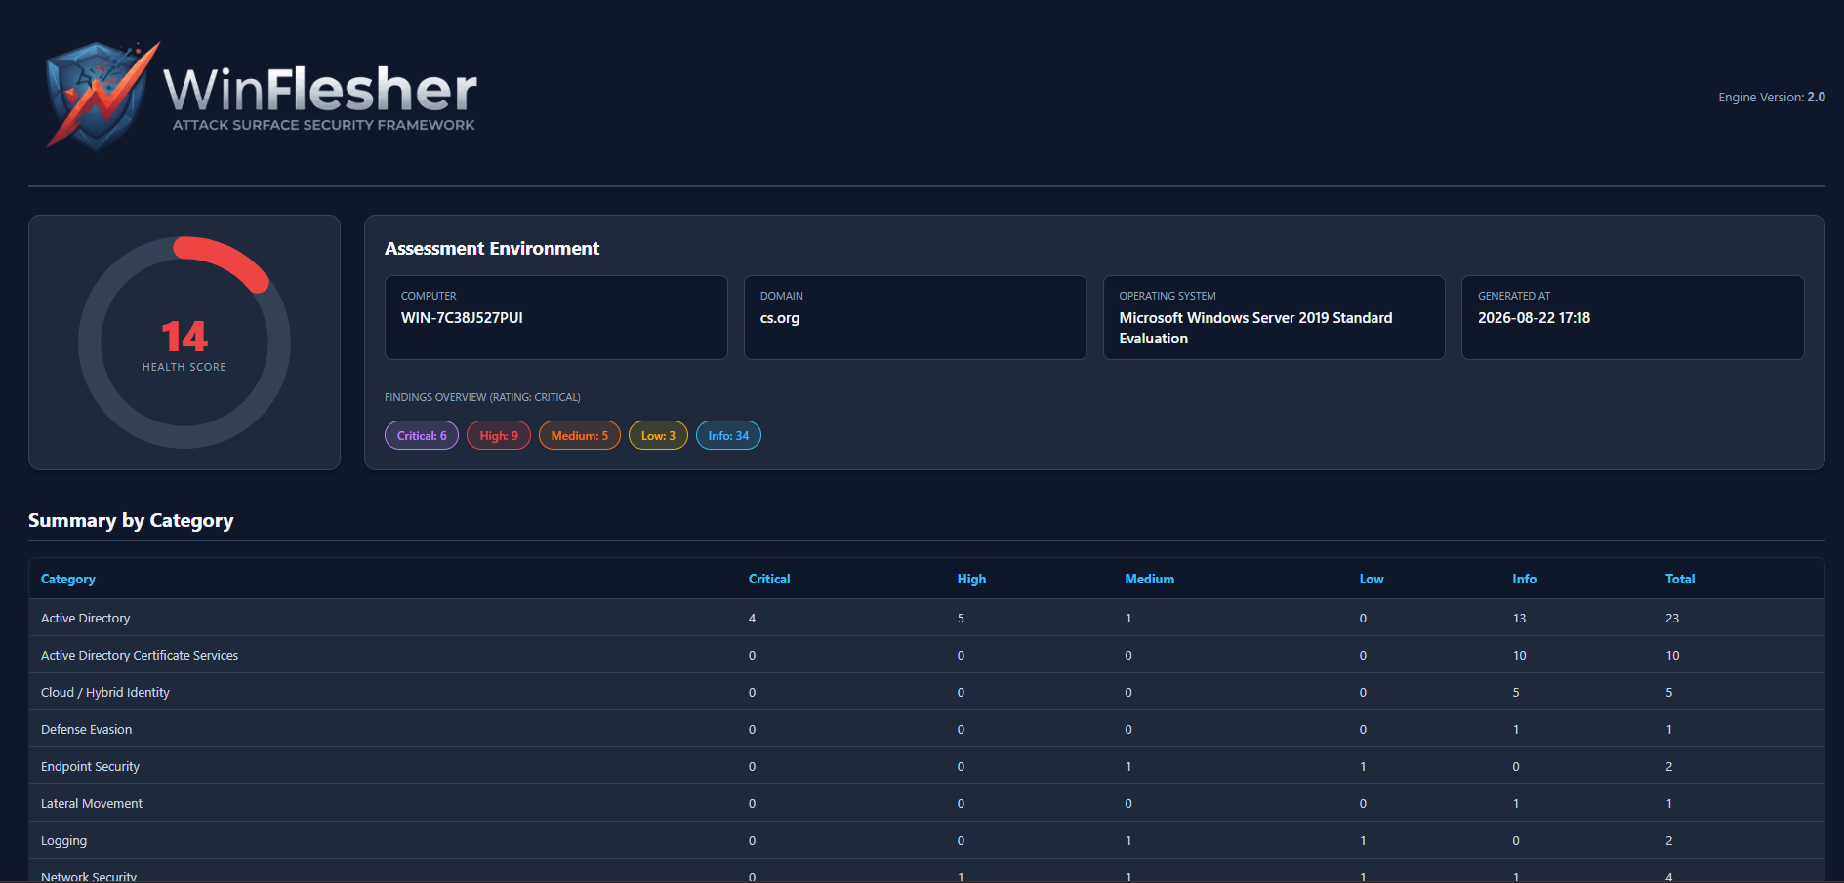This screenshot has width=1844, height=883.
Task: Click the computer name WIN-7C38J527PUI
Action: pyautogui.click(x=462, y=318)
